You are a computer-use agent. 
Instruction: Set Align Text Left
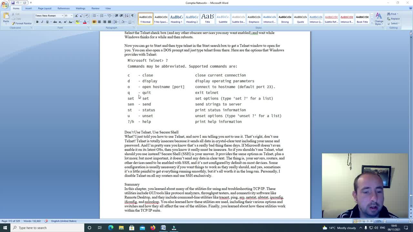click(x=94, y=22)
